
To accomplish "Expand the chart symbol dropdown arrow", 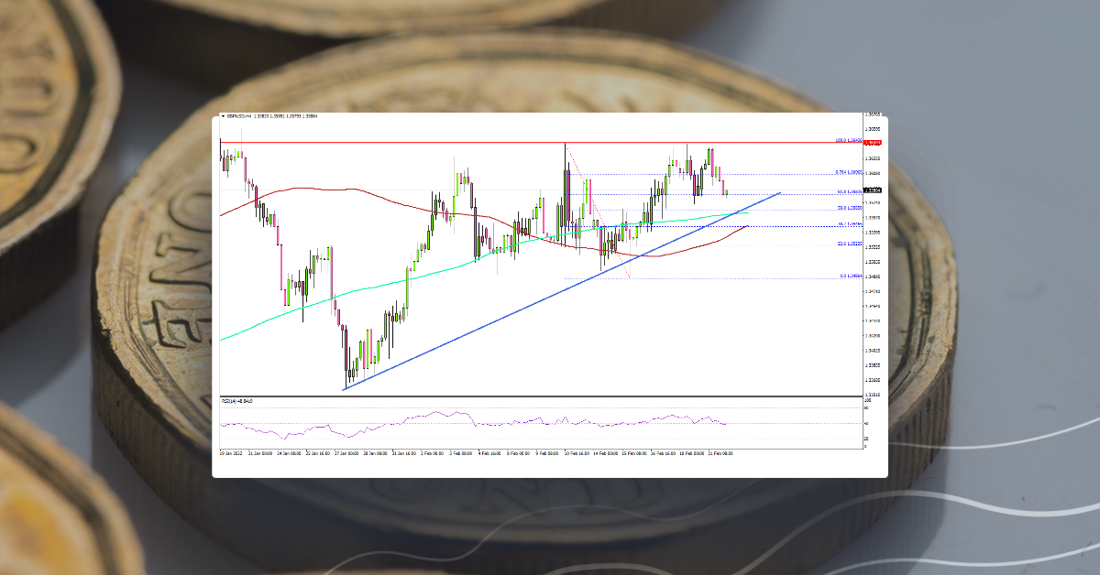I will 222,115.
